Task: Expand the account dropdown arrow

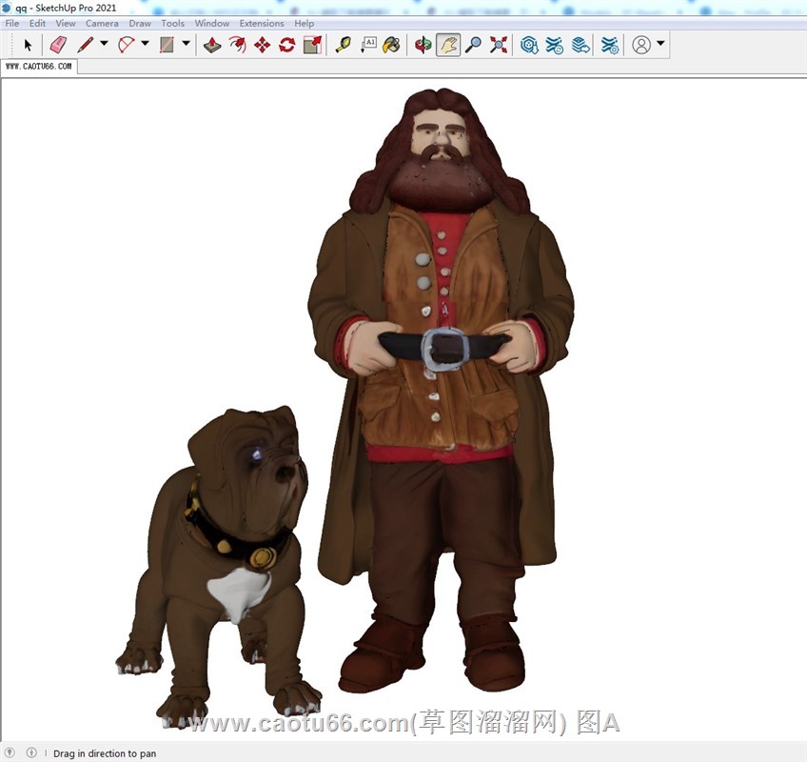Action: pos(660,44)
